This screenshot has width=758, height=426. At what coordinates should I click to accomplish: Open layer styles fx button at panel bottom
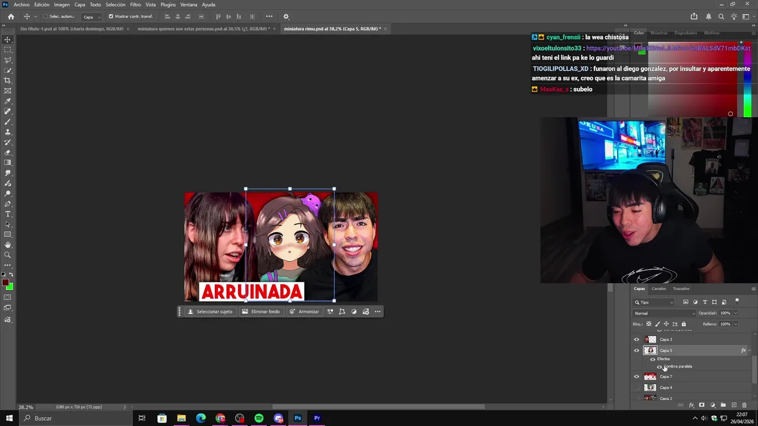pos(691,405)
